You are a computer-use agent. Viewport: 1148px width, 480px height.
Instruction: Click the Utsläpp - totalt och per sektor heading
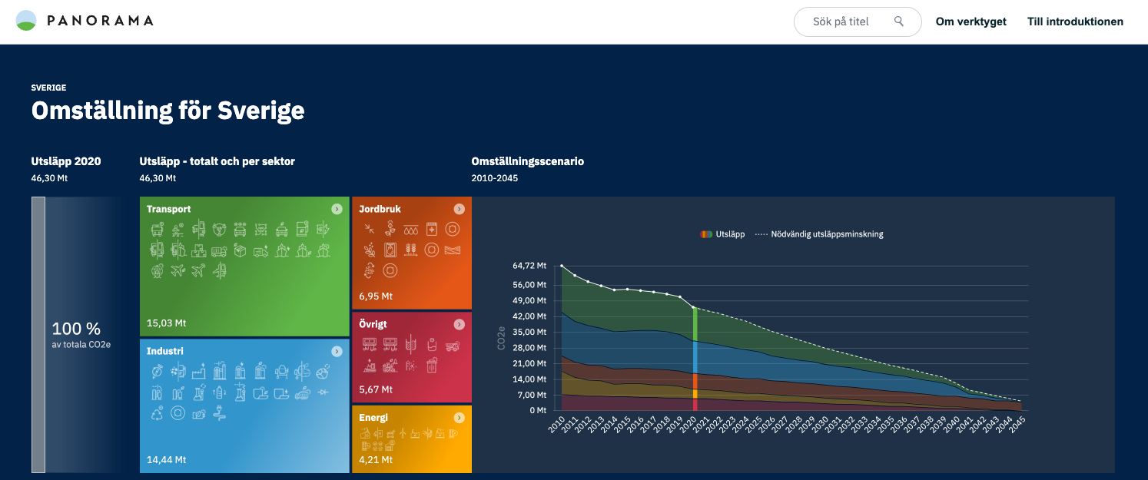tap(217, 161)
